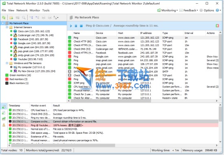Open the Monitoring dropdown
The image size is (224, 155).
[x=167, y=10]
